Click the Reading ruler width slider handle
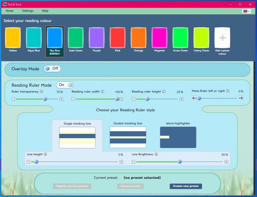Viewport: 257px width, 197px height. 117,99
